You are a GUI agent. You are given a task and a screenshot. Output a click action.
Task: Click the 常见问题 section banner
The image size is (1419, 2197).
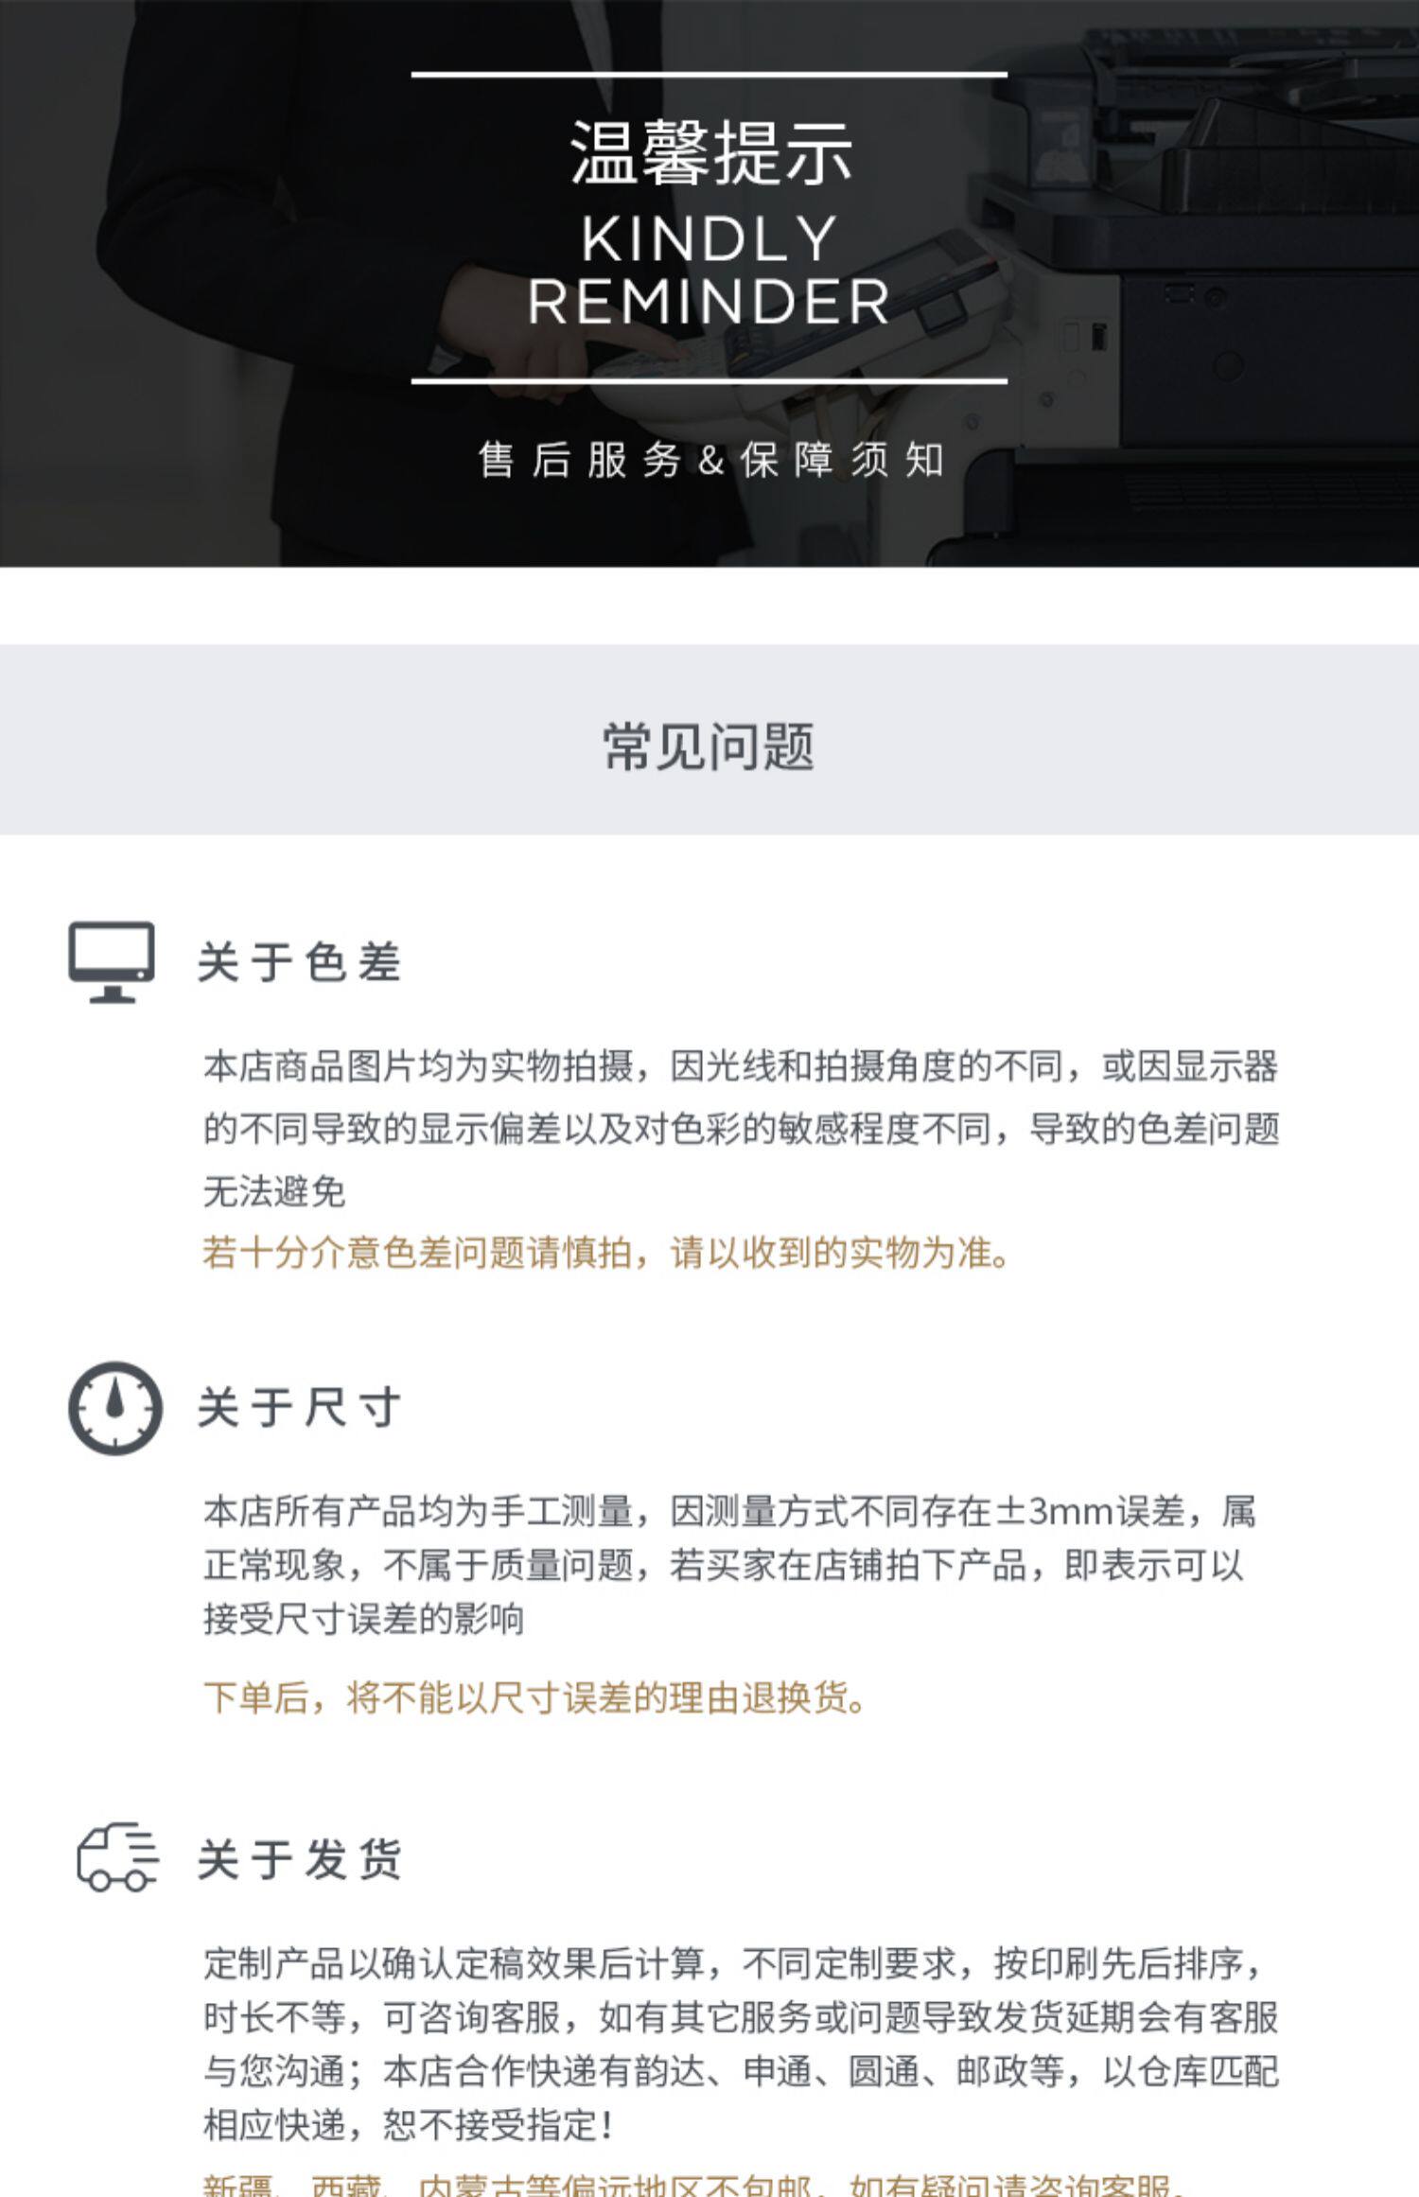[x=709, y=740]
